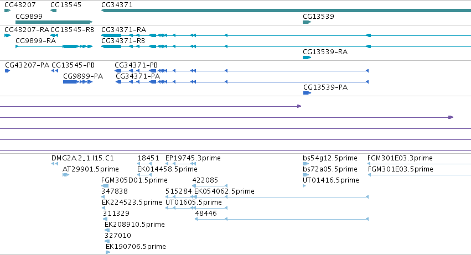Select the CG34371 gene label

(117, 5)
